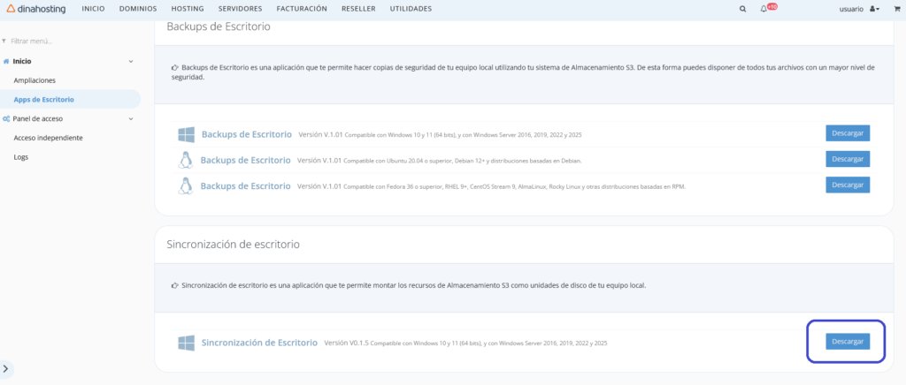Image resolution: width=906 pixels, height=385 pixels.
Task: Download Backups de Escritorio for Ubuntu/Debian
Action: pos(847,159)
